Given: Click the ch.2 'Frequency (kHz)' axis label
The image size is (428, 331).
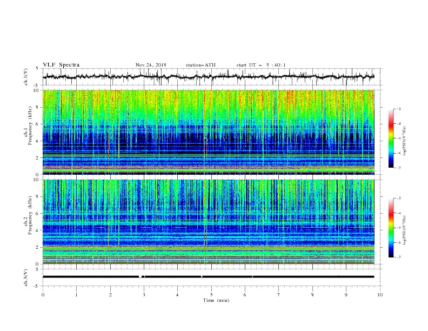Looking at the screenshot, I should coord(30,215).
